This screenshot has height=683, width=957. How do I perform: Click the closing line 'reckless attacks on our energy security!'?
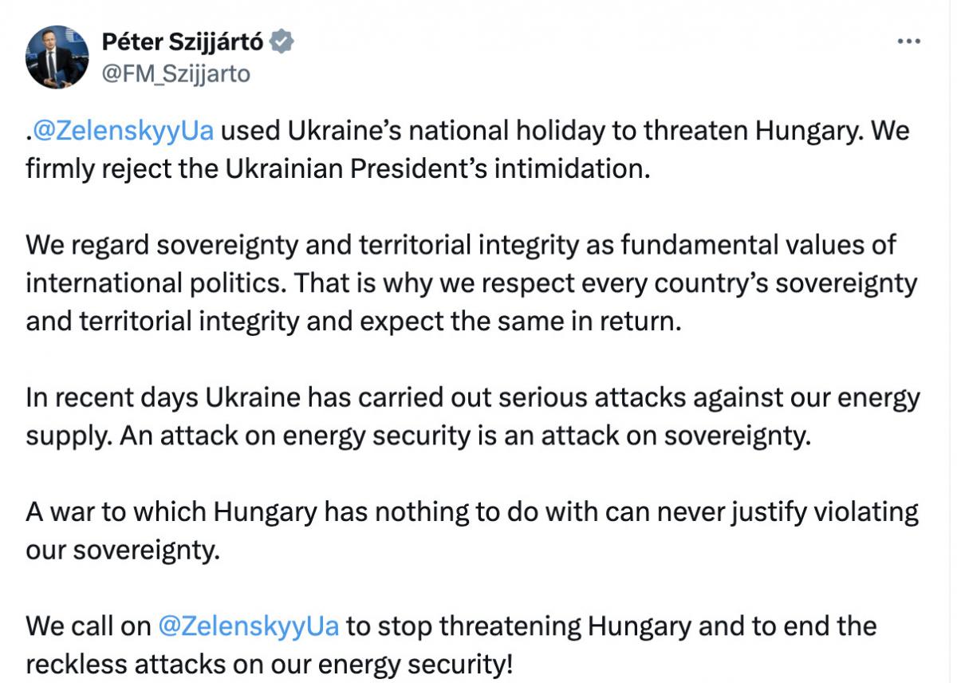(x=270, y=664)
